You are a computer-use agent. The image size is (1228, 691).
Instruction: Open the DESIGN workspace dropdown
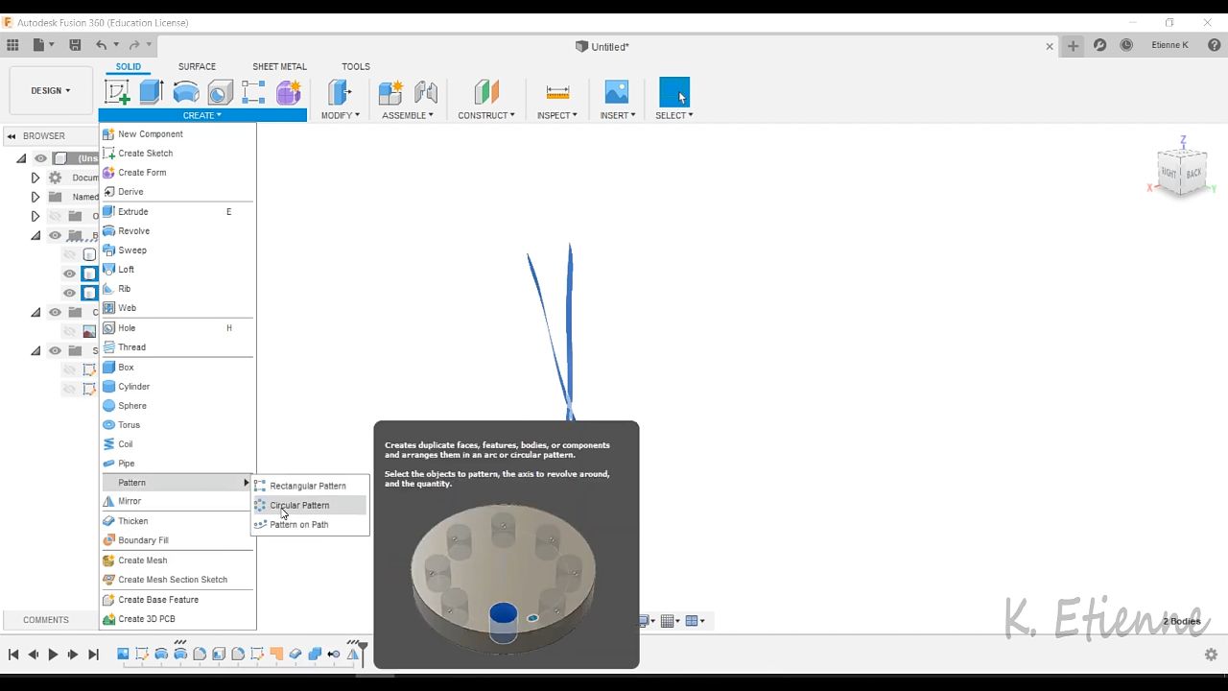pos(51,91)
